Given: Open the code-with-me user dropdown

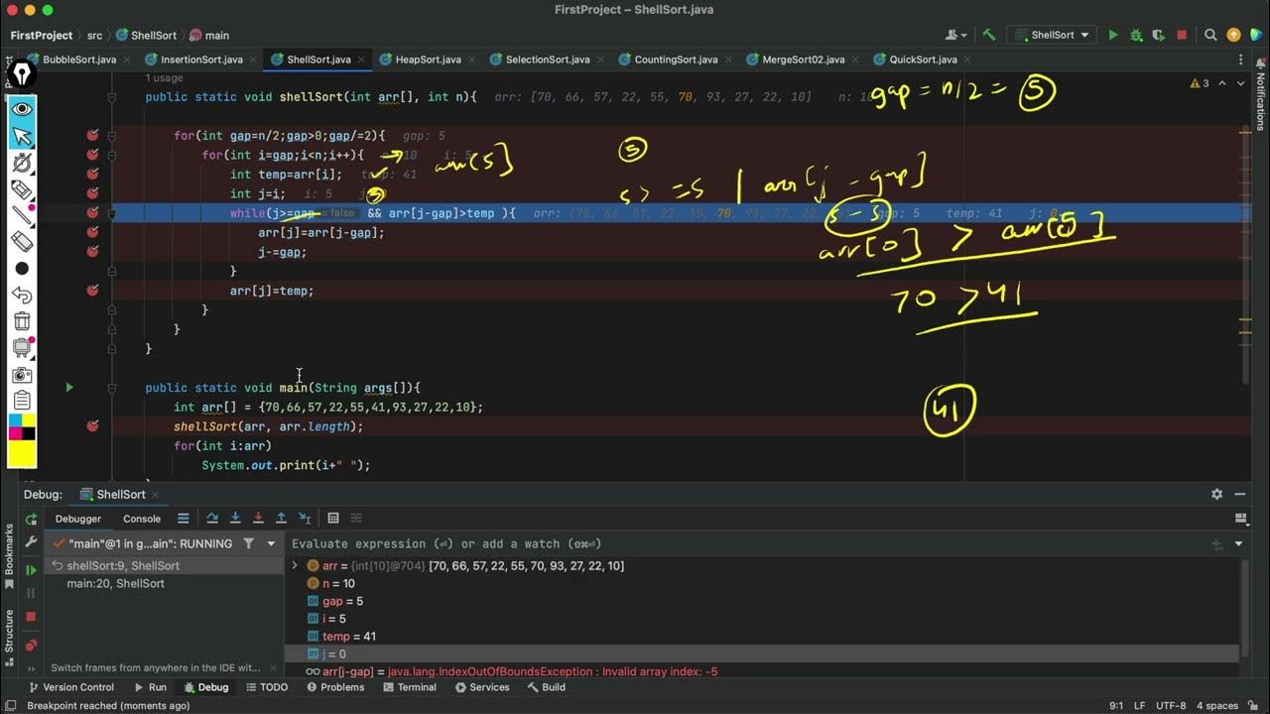Looking at the screenshot, I should click(x=957, y=35).
